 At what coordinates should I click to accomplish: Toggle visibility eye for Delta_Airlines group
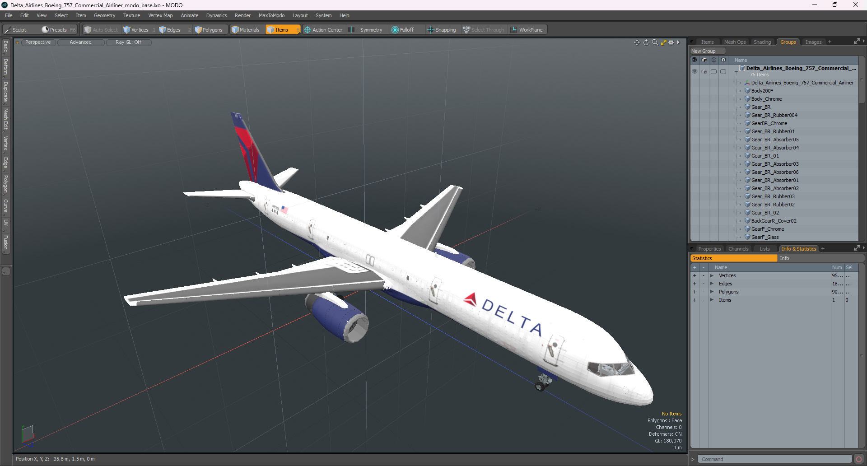(695, 71)
